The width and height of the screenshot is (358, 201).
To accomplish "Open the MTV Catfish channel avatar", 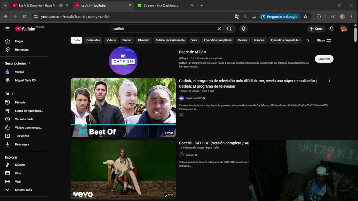I will pyautogui.click(x=123, y=61).
